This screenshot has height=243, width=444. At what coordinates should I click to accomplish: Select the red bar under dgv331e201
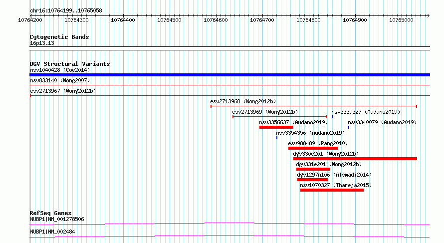[x=313, y=169]
